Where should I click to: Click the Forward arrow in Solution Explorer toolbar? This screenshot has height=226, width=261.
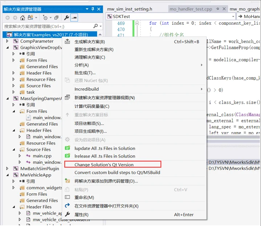(x=15, y=18)
